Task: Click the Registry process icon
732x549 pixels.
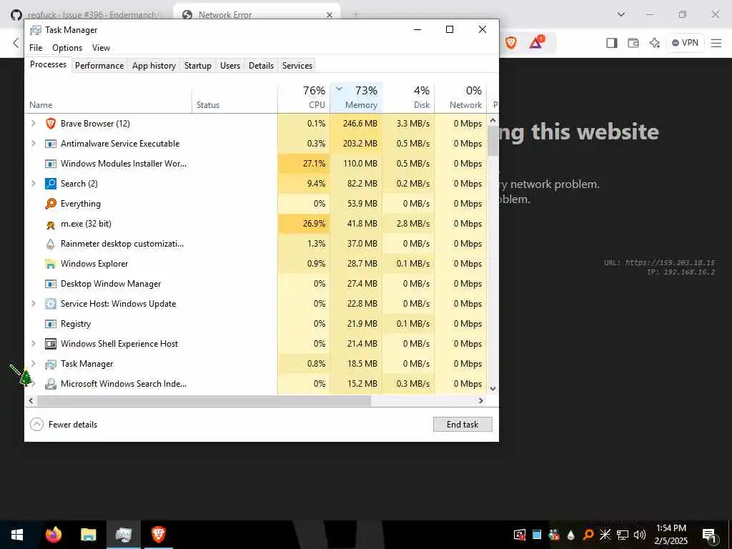Action: point(51,324)
